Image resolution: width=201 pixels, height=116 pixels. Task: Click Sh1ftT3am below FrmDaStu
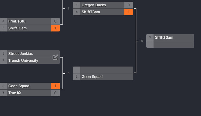pos(30,28)
